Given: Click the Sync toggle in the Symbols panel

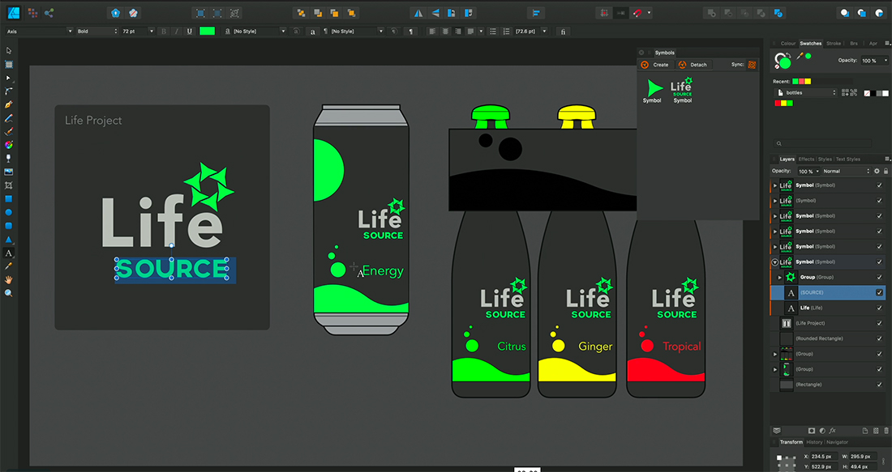Looking at the screenshot, I should [751, 64].
